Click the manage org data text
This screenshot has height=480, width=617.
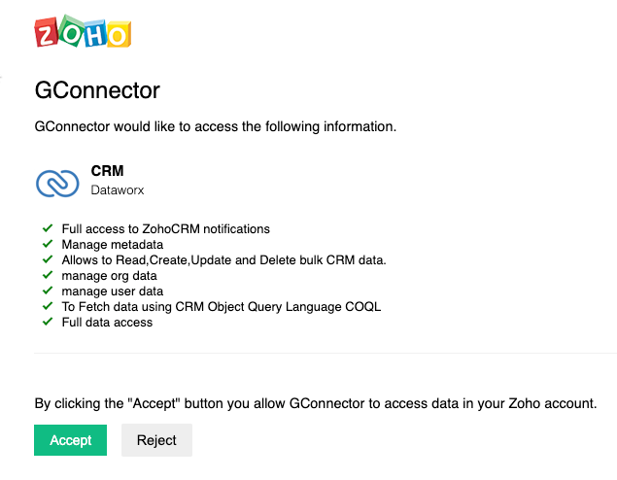click(x=110, y=276)
